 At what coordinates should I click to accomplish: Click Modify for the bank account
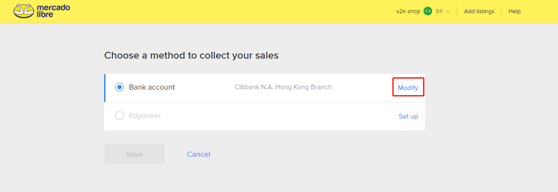click(408, 88)
